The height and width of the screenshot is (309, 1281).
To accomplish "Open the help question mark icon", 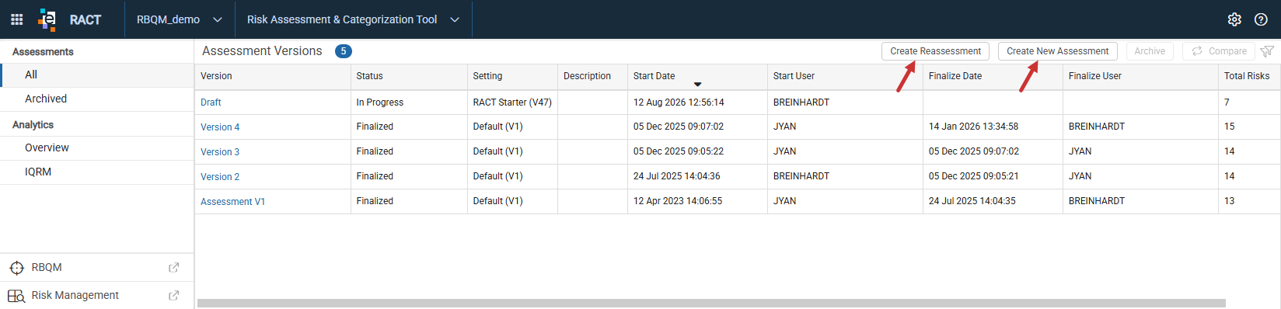I will tap(1261, 19).
